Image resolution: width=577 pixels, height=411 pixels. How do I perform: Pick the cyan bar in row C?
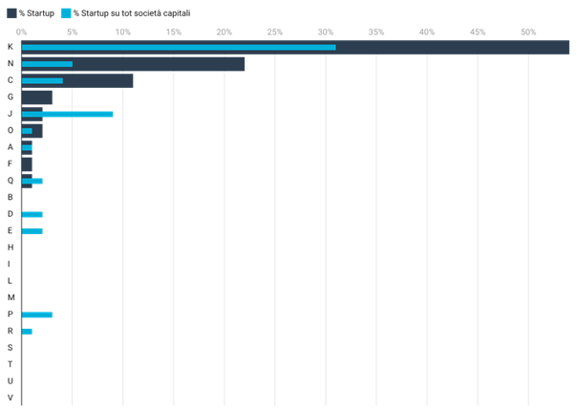point(42,80)
